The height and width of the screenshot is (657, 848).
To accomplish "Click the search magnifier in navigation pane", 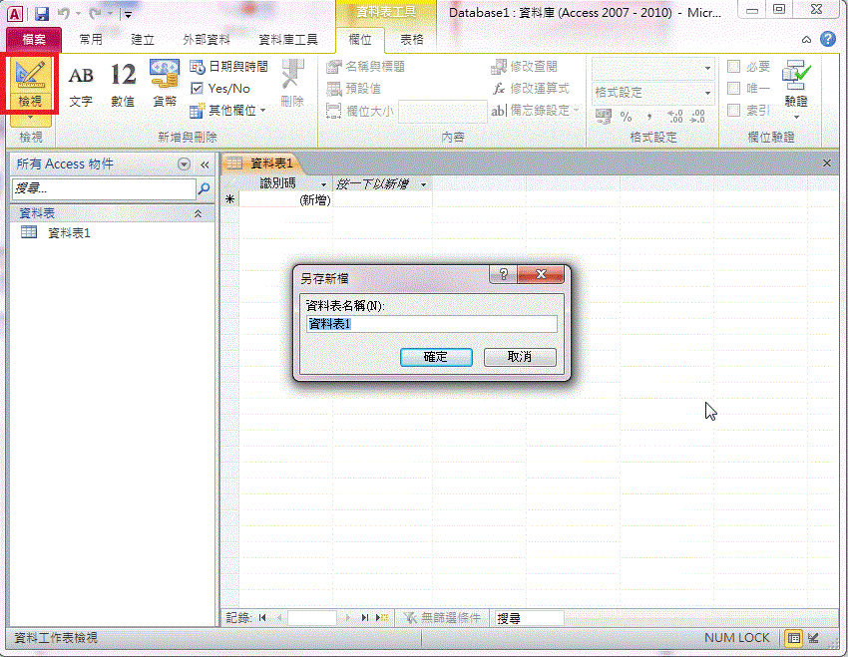I will [204, 187].
